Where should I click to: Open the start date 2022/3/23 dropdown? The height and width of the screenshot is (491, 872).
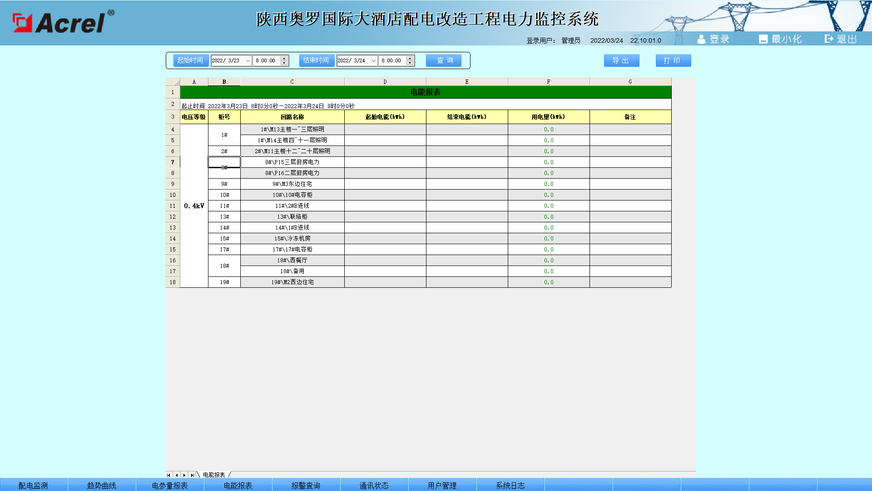click(x=248, y=60)
